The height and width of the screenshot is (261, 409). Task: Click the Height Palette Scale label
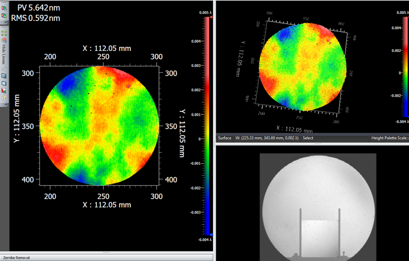tap(389, 138)
